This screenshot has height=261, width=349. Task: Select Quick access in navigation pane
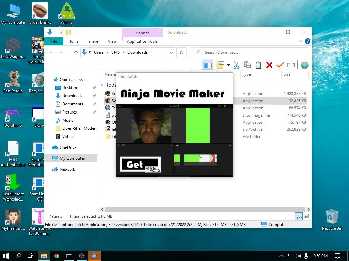pos(71,80)
